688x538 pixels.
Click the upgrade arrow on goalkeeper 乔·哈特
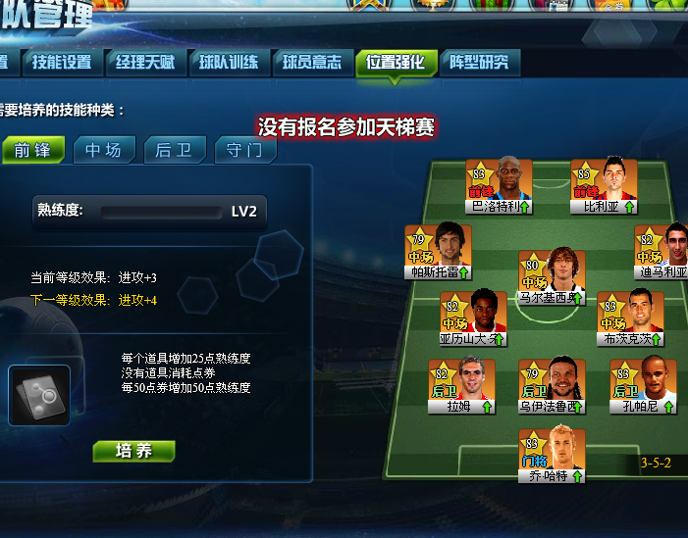click(577, 476)
